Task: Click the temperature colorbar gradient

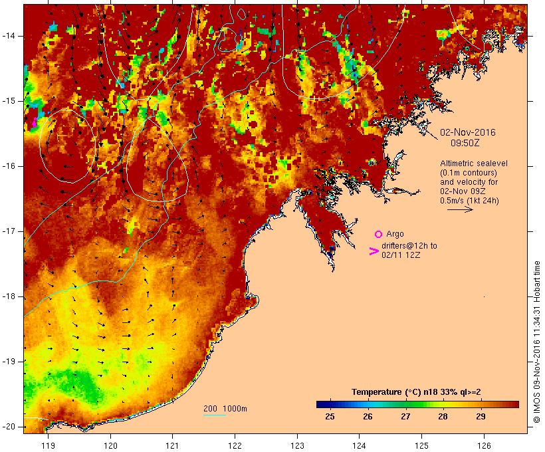Action: [x=417, y=404]
